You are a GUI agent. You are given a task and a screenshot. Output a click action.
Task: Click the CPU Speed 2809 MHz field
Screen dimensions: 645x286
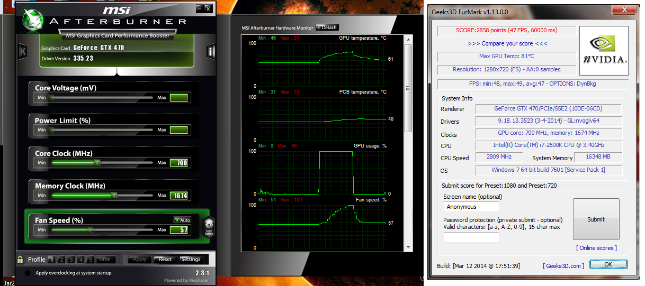tap(499, 157)
